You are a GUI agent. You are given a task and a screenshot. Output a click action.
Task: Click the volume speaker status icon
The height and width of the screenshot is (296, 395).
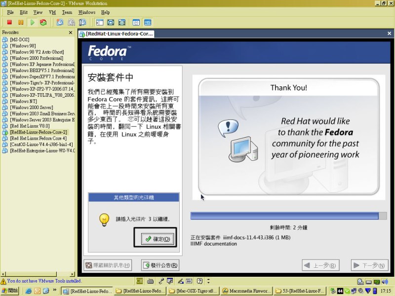coord(385,282)
